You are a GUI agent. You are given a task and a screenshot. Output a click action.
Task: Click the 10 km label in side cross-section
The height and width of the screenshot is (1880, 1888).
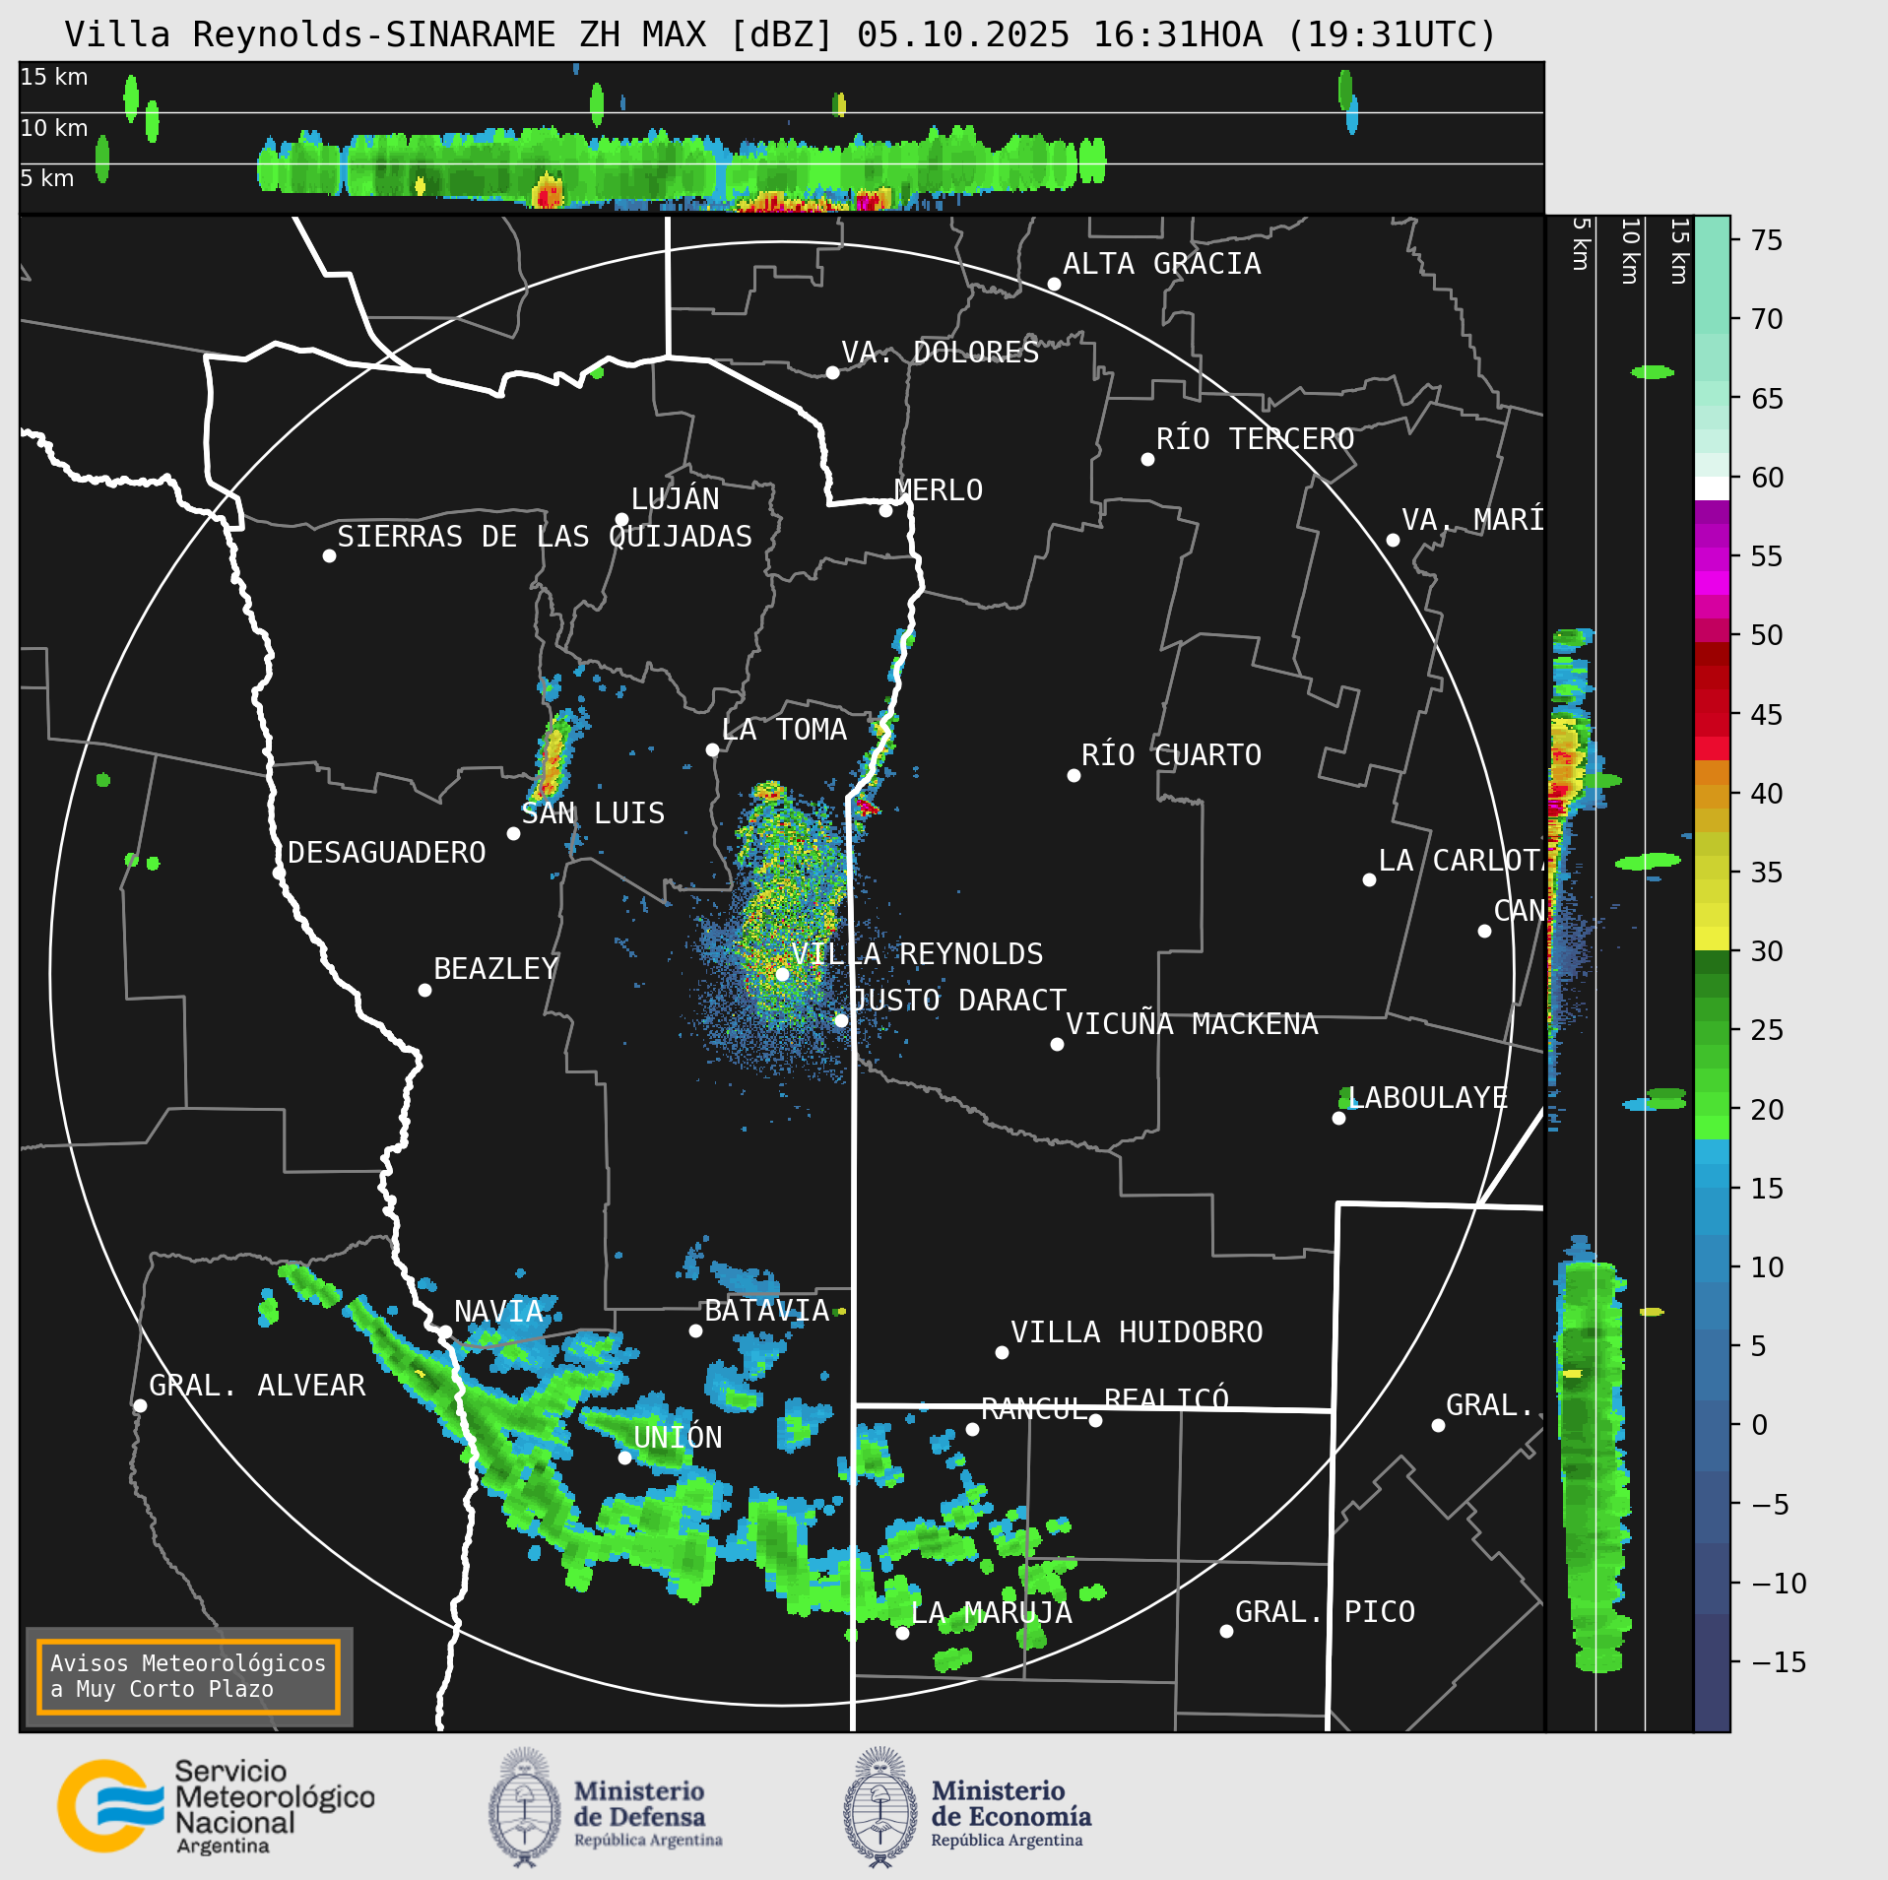tap(1631, 251)
